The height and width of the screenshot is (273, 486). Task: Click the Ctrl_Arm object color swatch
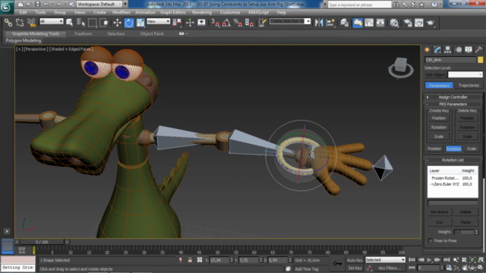click(x=480, y=60)
